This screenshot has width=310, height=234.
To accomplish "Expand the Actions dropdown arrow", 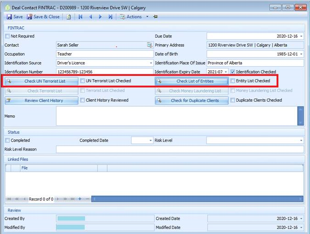I will click(x=147, y=17).
